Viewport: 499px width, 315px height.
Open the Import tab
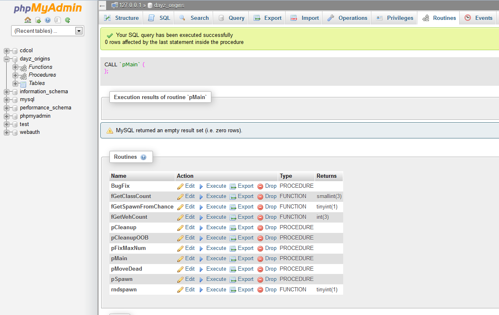[x=305, y=18]
